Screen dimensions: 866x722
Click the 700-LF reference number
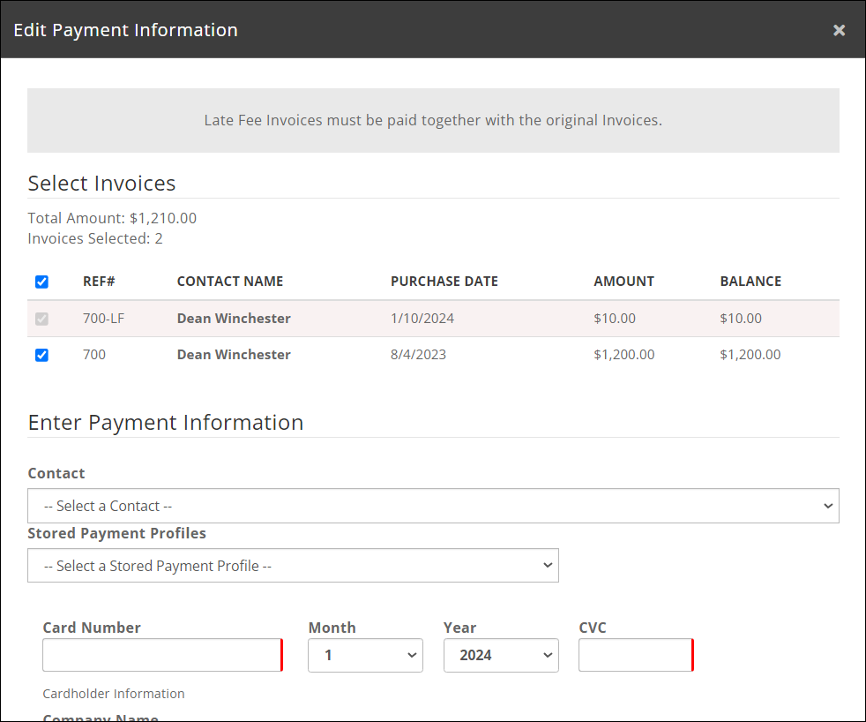[x=103, y=319]
